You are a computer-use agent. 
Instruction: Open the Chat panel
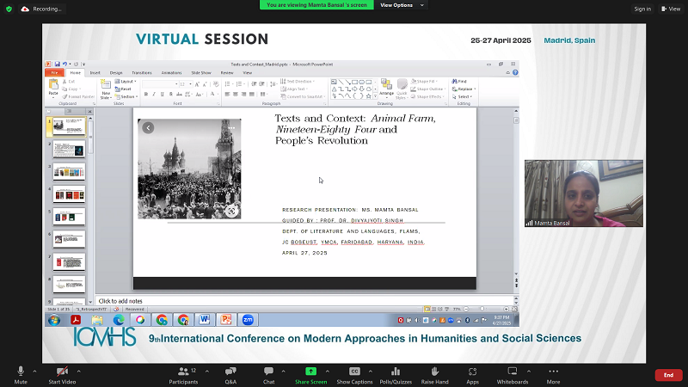pyautogui.click(x=268, y=372)
